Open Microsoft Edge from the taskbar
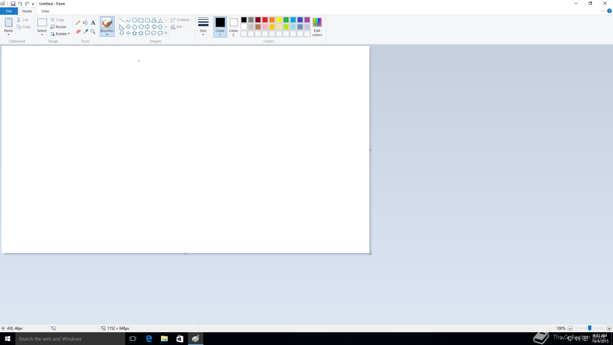This screenshot has height=345, width=613. pos(149,339)
